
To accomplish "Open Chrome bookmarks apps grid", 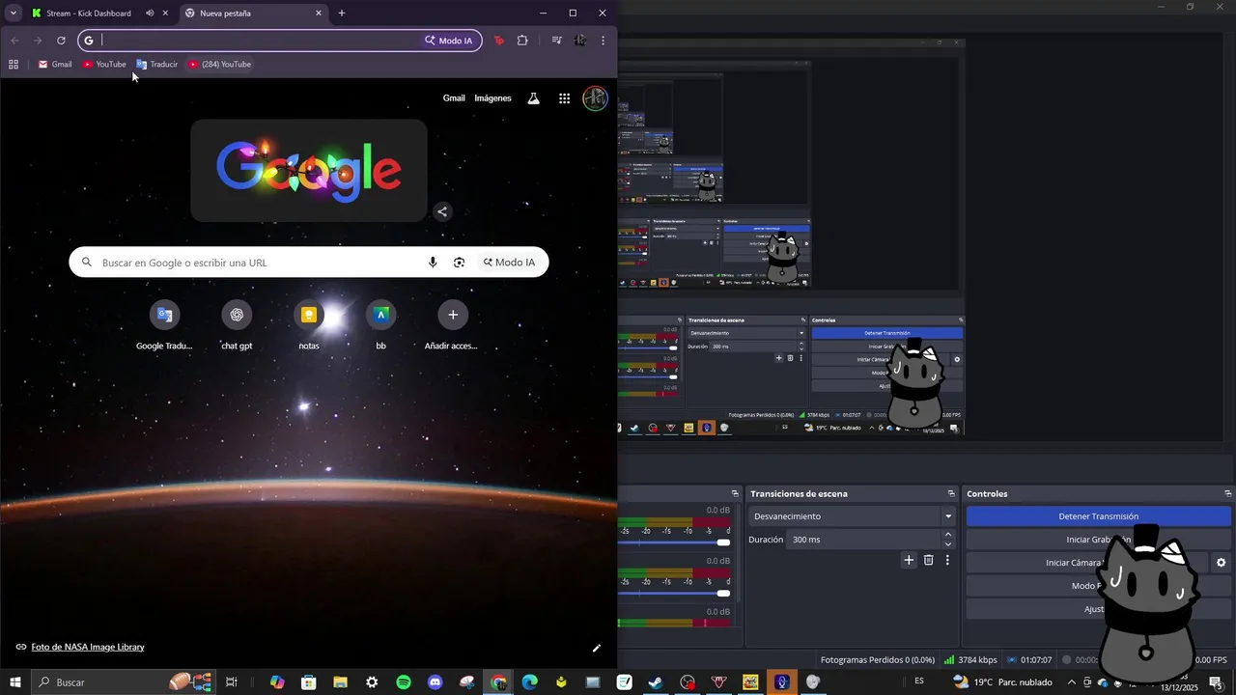I will 14,65.
